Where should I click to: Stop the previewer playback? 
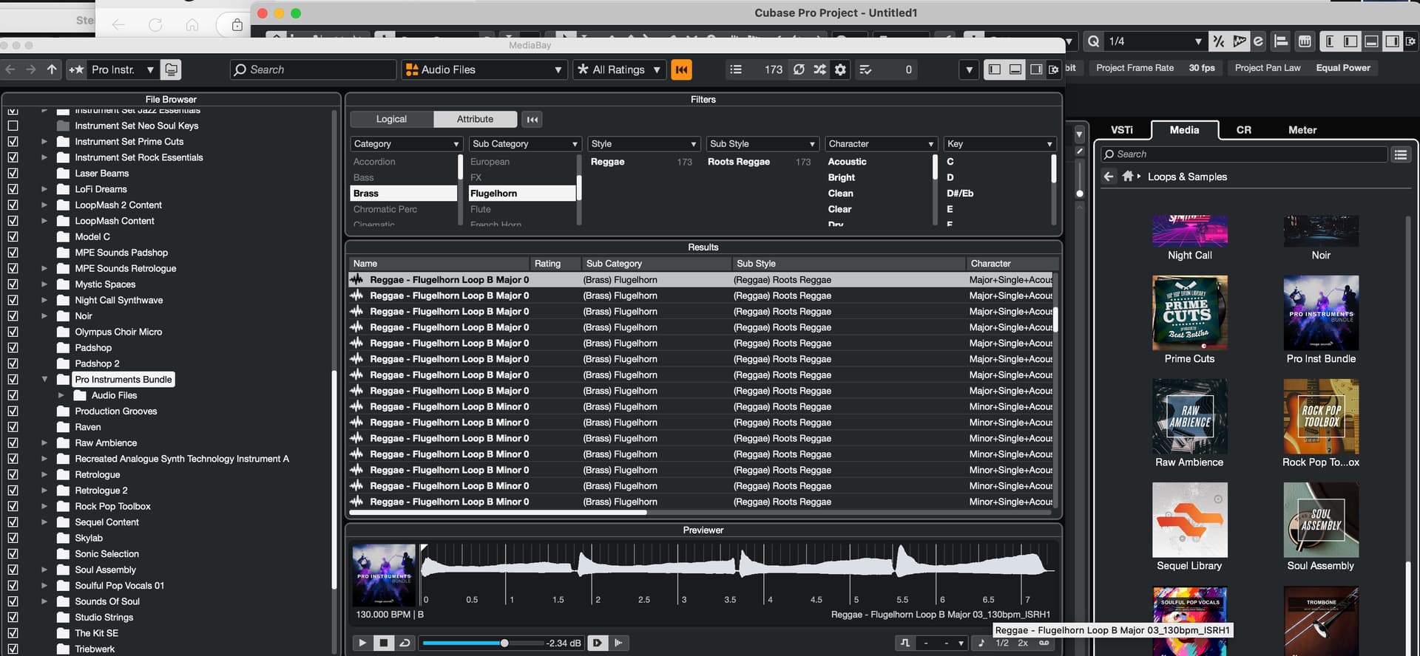click(x=383, y=643)
